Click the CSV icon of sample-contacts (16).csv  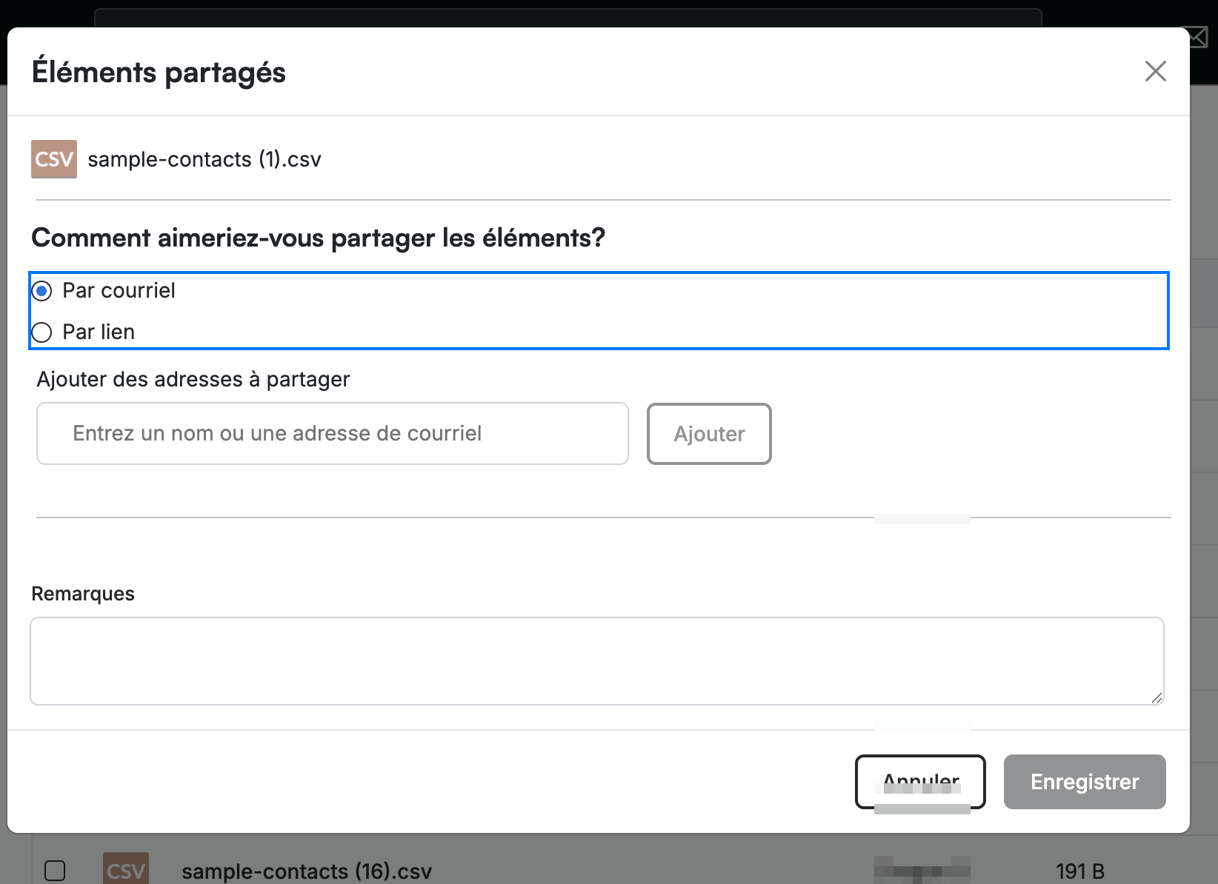126,868
